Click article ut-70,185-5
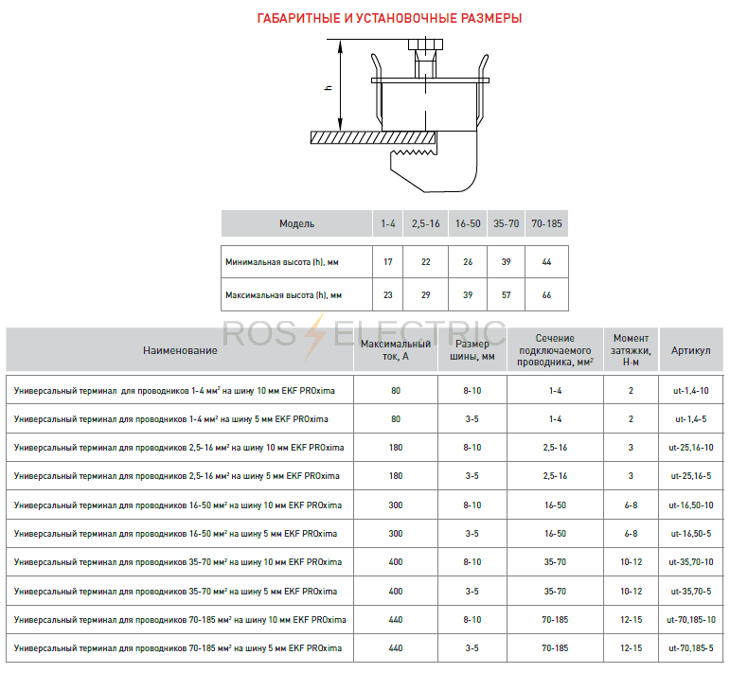 691,648
